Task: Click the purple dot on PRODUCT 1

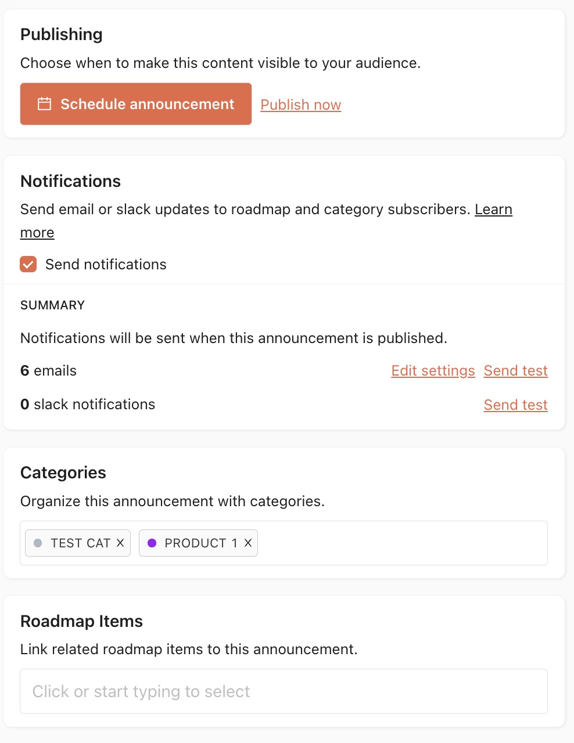Action: point(152,543)
